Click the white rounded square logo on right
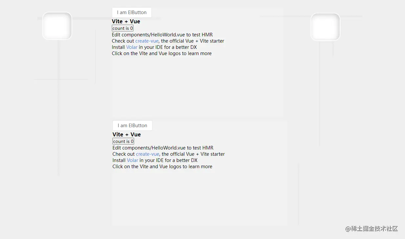Viewport: 405px width, 239px height. coord(325,27)
